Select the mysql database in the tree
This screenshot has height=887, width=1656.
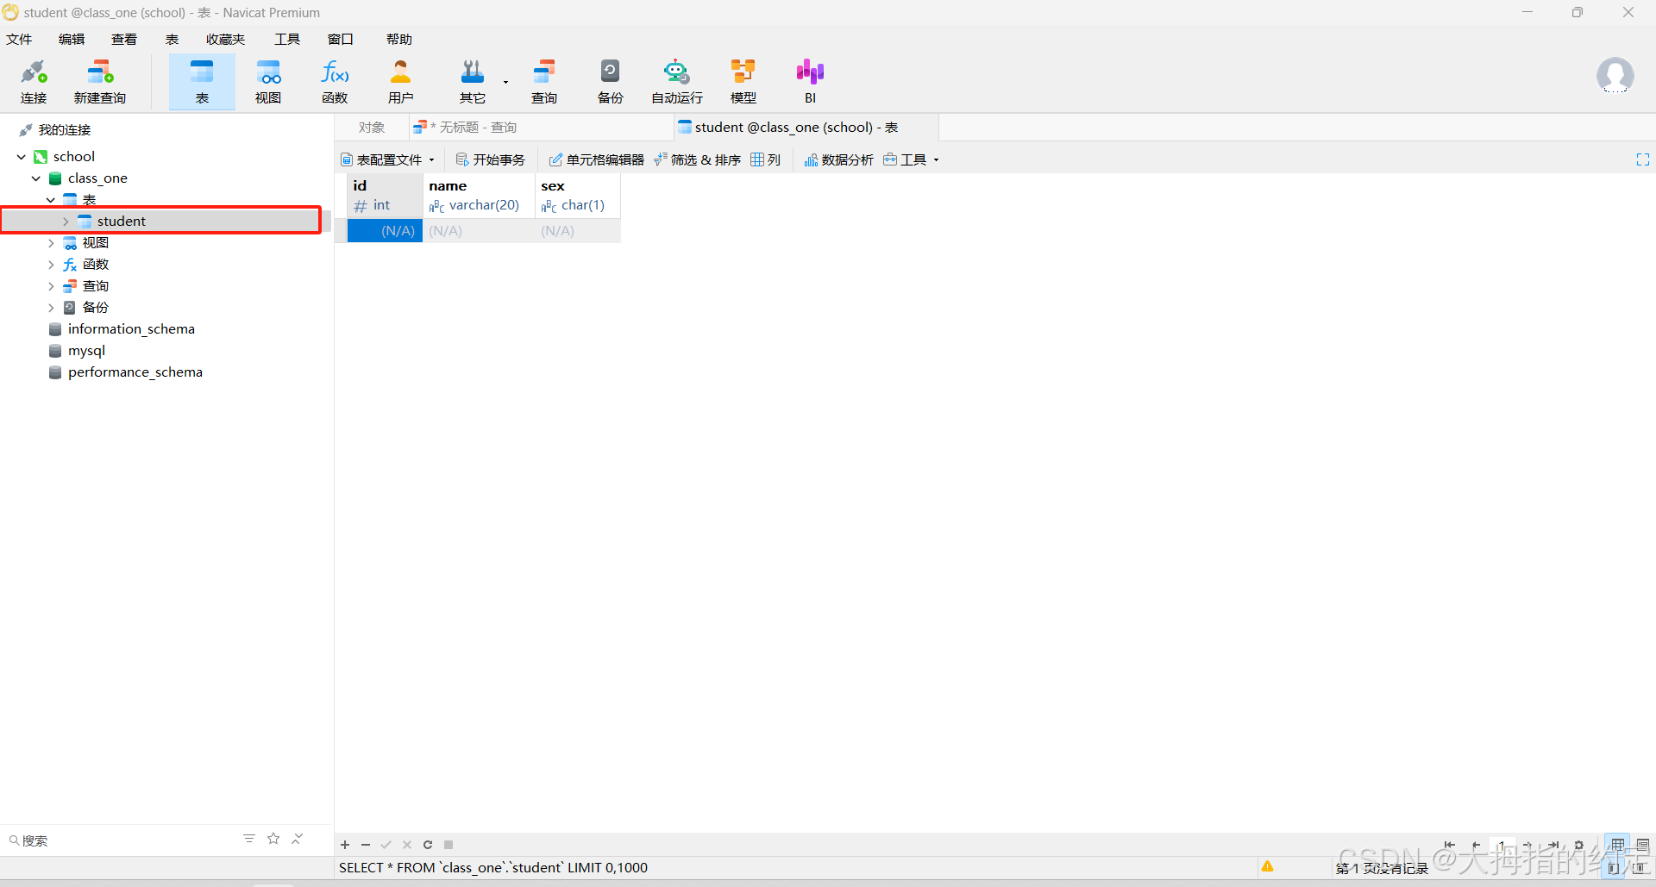[86, 351]
